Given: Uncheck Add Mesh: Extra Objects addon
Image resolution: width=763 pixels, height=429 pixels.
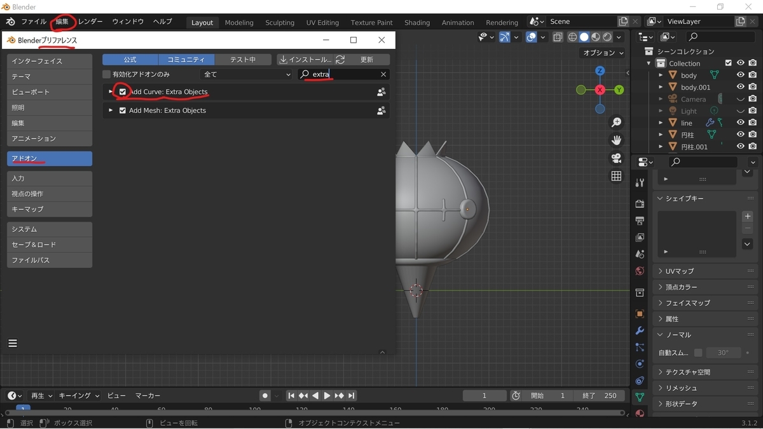Looking at the screenshot, I should pos(123,110).
